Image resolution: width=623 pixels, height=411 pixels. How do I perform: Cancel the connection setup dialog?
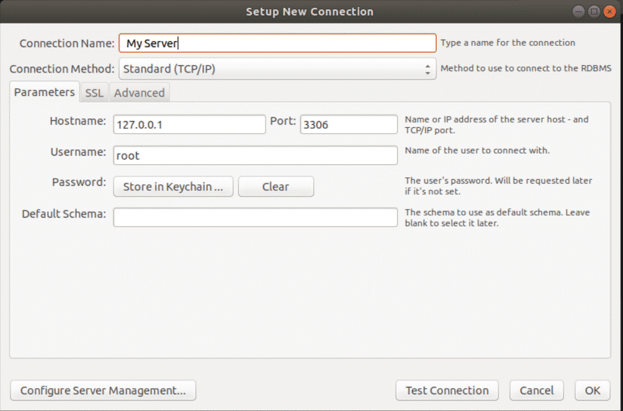536,391
